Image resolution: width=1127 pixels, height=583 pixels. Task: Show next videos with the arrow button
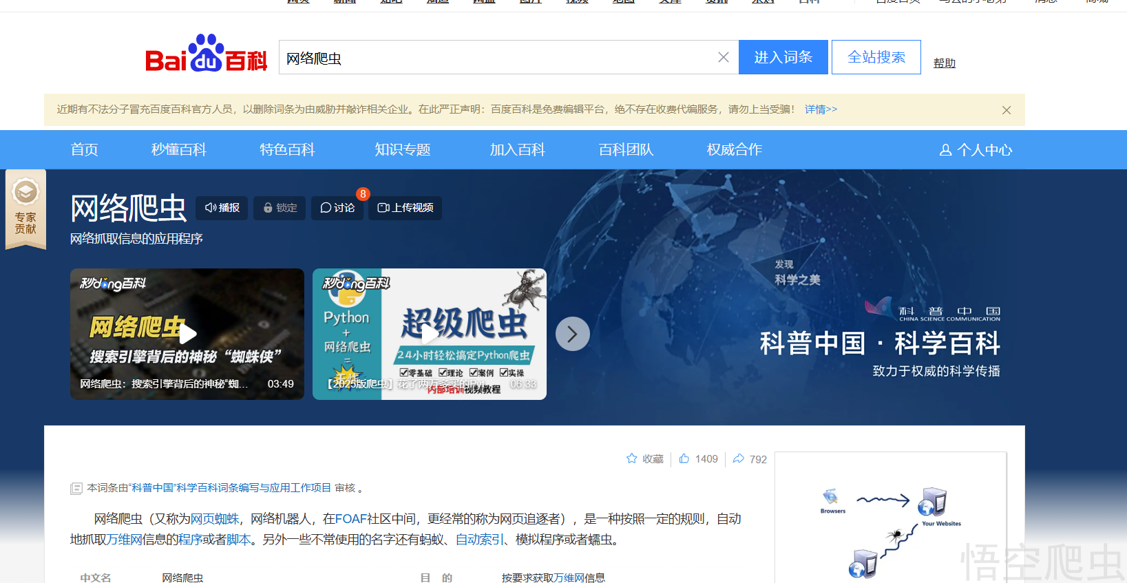[573, 334]
